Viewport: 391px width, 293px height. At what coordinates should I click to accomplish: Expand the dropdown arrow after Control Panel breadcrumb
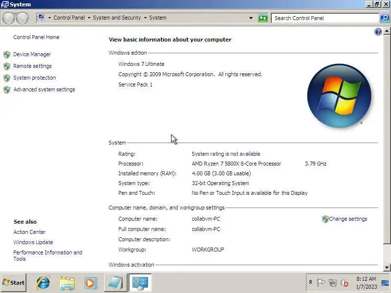[x=89, y=18]
